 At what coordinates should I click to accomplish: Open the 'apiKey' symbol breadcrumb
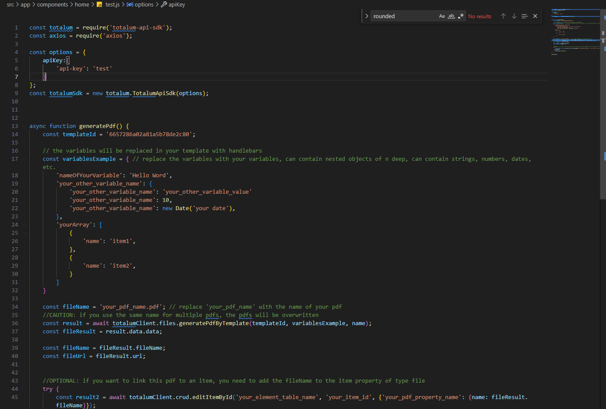pos(177,4)
